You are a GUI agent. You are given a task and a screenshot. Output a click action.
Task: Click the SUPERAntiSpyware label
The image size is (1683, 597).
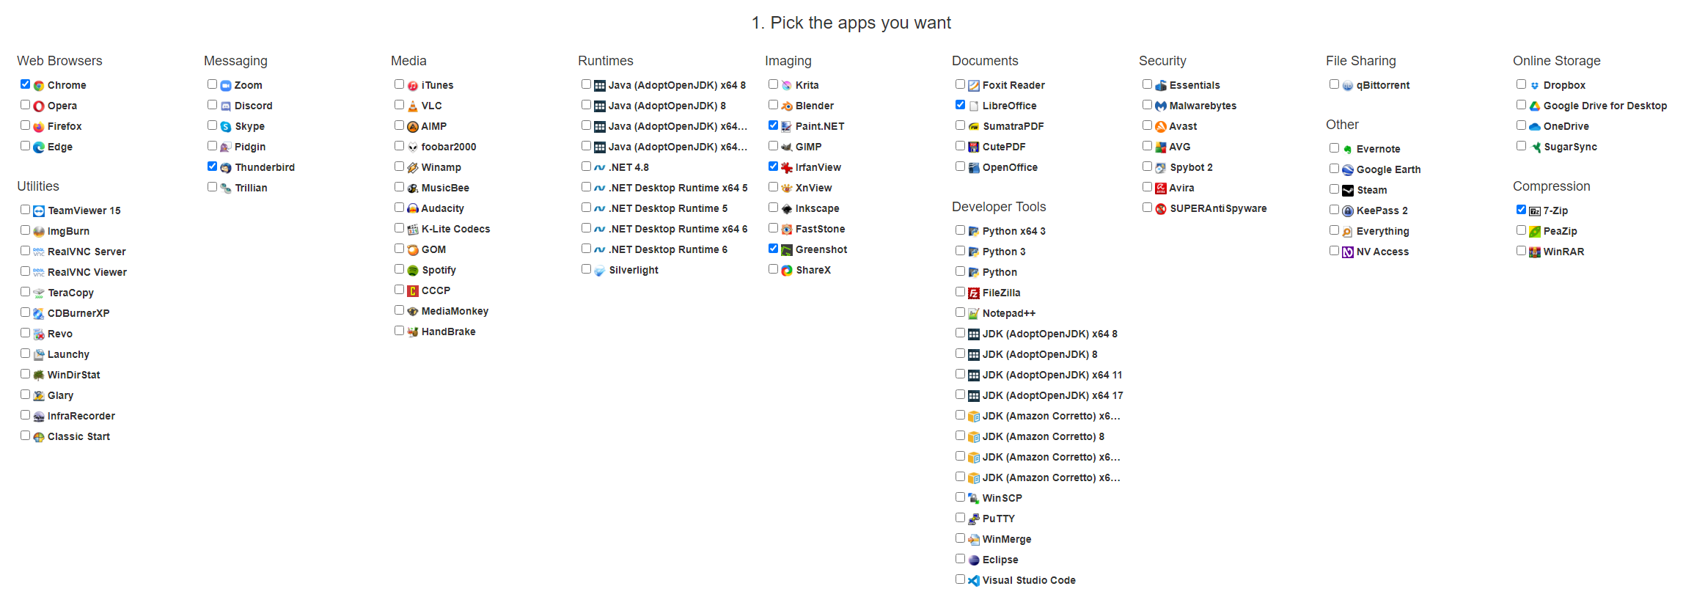click(x=1218, y=209)
